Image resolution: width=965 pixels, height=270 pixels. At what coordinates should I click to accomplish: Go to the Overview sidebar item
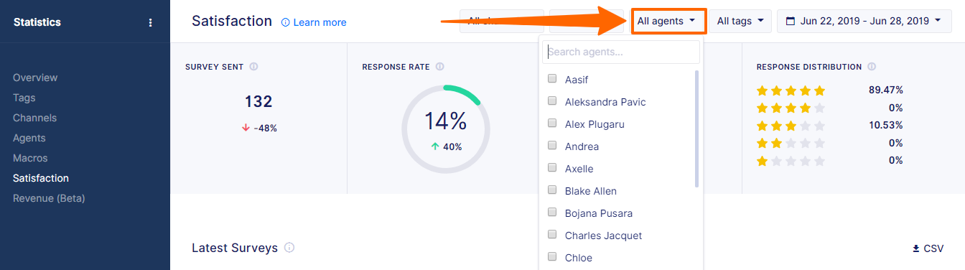[x=35, y=78]
